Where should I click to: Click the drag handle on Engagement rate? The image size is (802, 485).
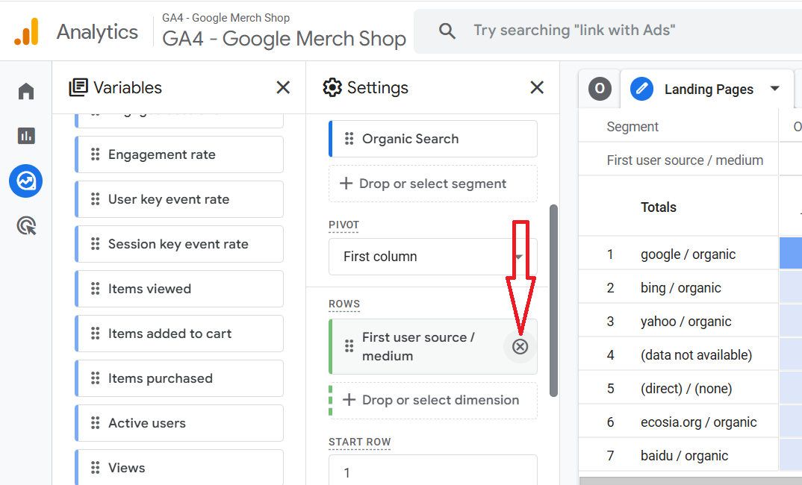[x=95, y=154]
